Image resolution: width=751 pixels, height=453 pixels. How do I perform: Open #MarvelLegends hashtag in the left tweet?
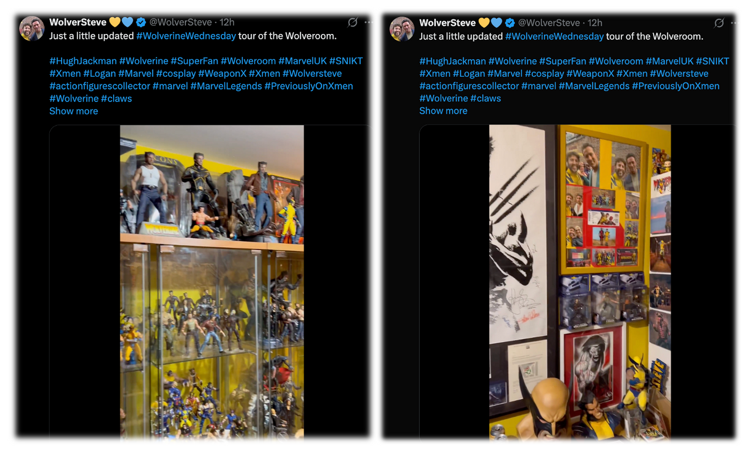226,86
